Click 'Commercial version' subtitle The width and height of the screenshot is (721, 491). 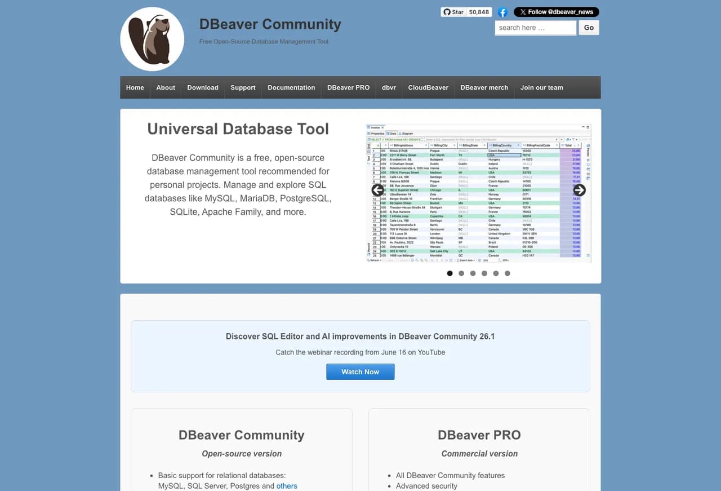479,454
